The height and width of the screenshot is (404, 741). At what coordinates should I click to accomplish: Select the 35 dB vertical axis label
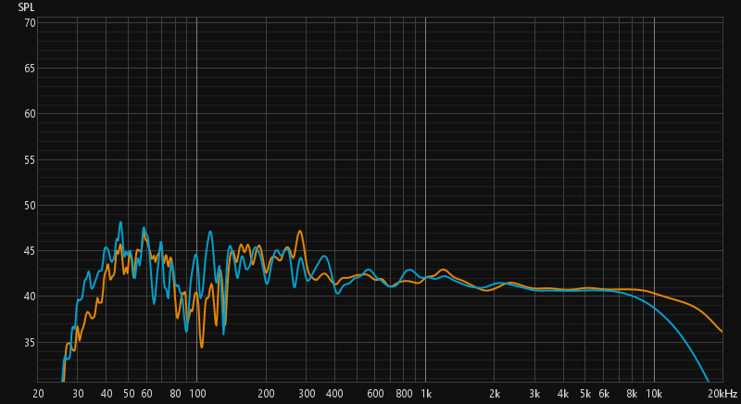pos(29,343)
